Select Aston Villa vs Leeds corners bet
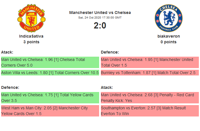 tap(50, 73)
